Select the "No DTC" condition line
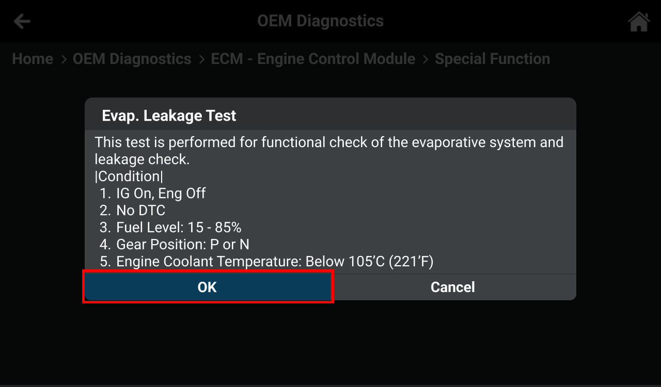 click(140, 211)
